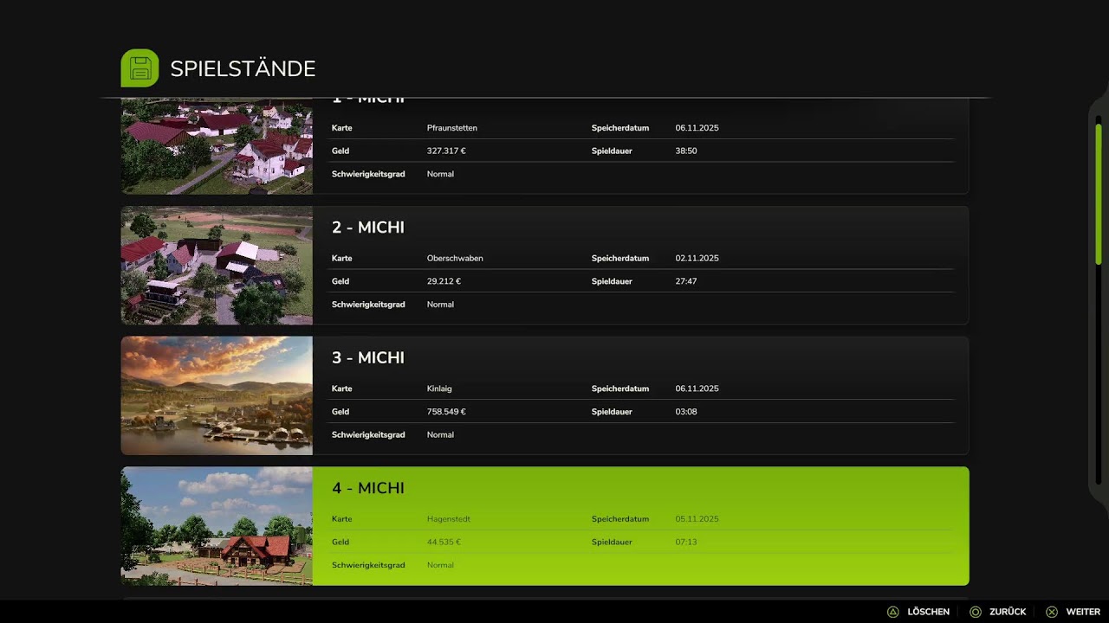Image resolution: width=1109 pixels, height=623 pixels.
Task: Click Normal difficulty value in savegame 4
Action: pos(440,566)
